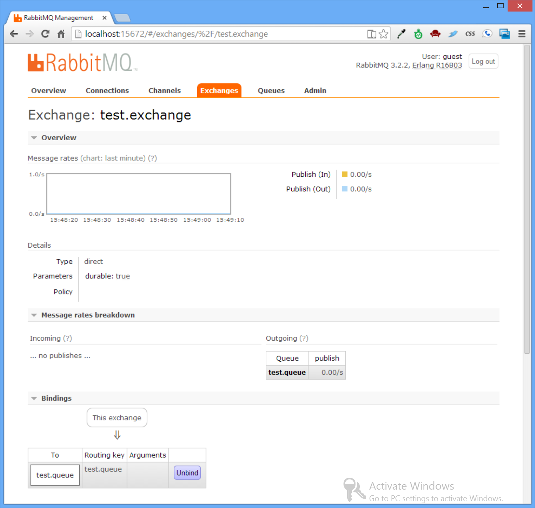Screen dimensions: 535x508
Task: Open Message rates help (?) link
Action: 152,158
